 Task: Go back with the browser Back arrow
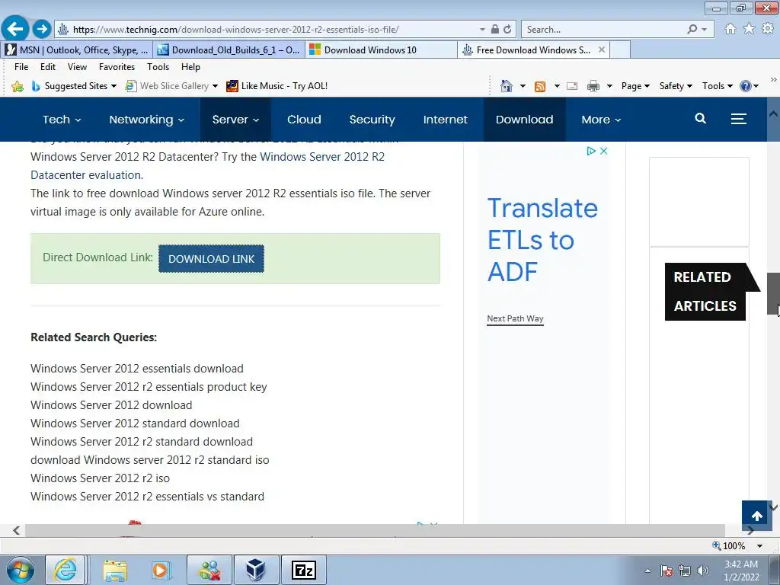[15, 28]
